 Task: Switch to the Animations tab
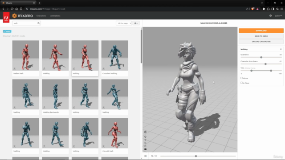[55, 16]
